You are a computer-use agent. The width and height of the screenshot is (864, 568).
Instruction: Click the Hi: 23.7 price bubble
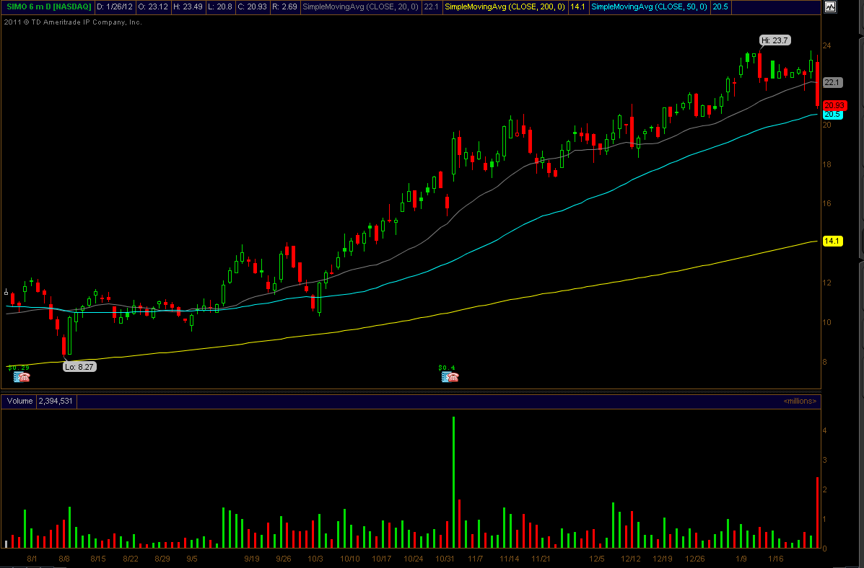click(x=775, y=40)
